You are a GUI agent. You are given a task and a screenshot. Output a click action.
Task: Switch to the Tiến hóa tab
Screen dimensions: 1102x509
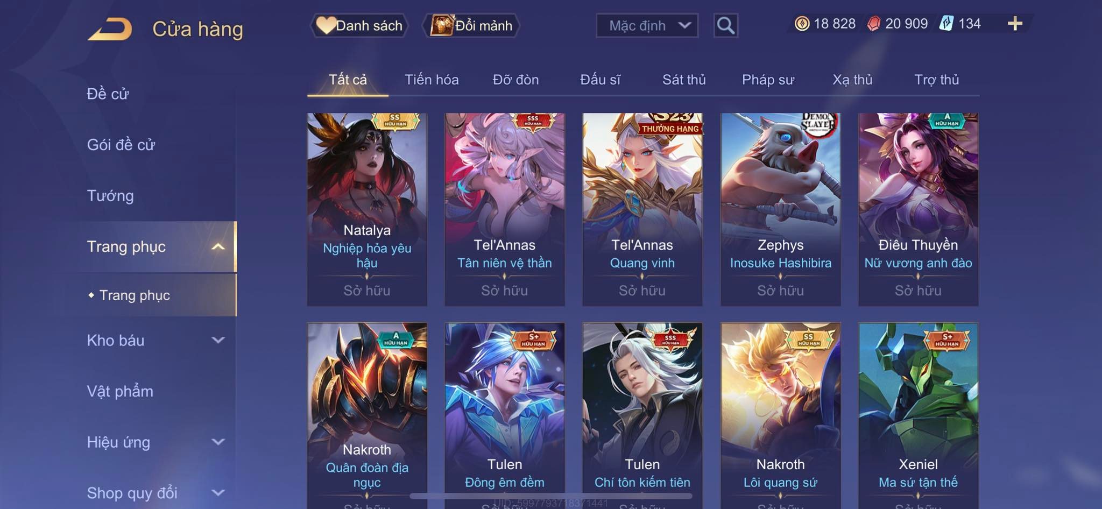point(432,80)
